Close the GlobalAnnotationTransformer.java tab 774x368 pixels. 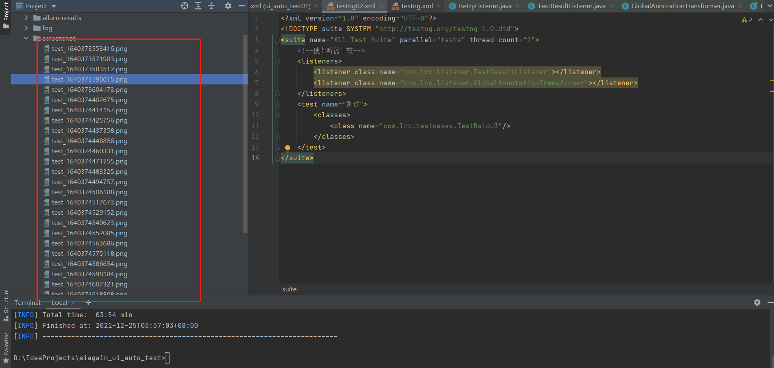[x=740, y=6]
